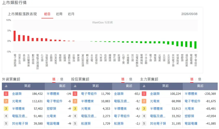Viewport: 219px width, 129px height.
Task: Open 電腦及週... link in 投信 賣超 list
Action: tap(122, 101)
